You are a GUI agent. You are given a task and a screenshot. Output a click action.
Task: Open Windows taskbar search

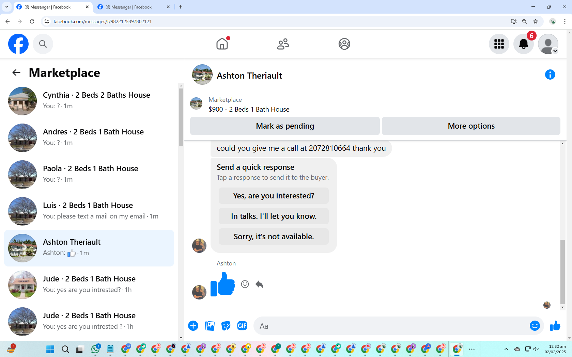65,349
